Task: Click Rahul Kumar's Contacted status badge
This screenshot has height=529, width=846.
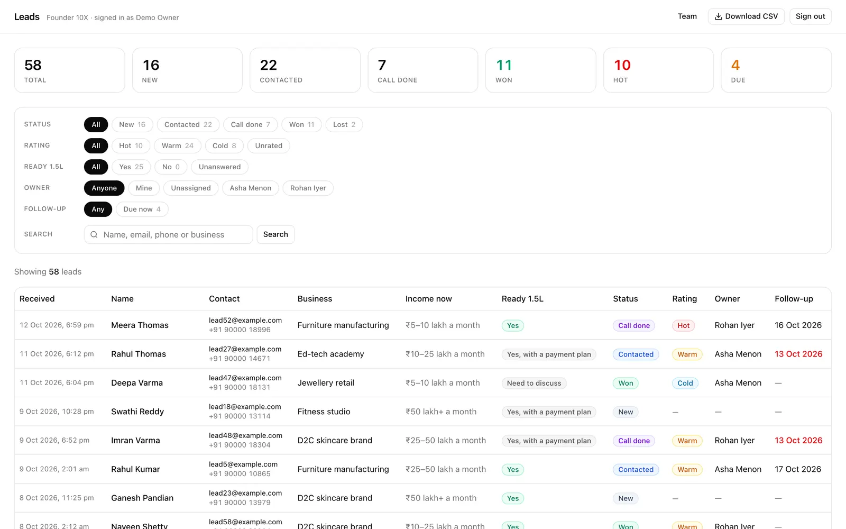Action: coord(636,469)
